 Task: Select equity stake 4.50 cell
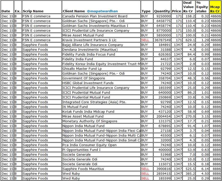[x=202, y=173]
